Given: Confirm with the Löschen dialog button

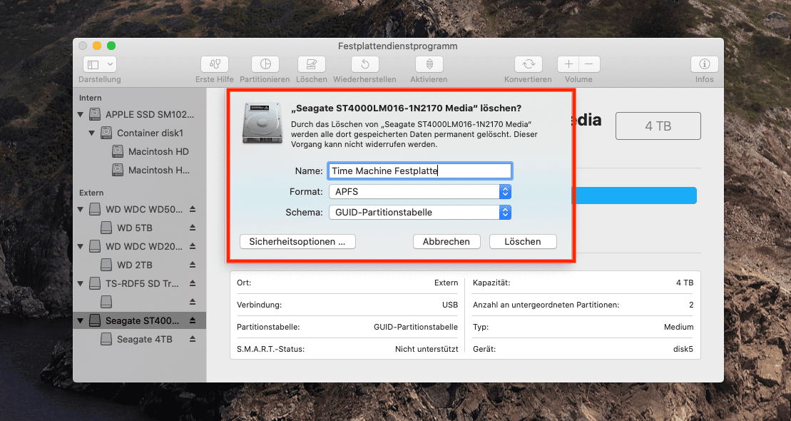Looking at the screenshot, I should coord(523,241).
